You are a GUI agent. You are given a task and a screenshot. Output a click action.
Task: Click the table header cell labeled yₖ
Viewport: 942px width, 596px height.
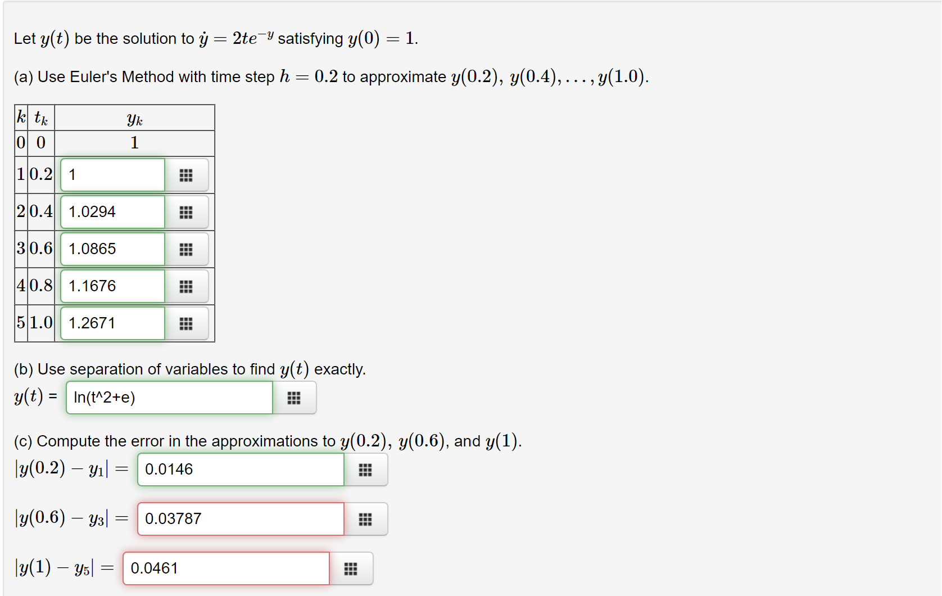click(134, 118)
